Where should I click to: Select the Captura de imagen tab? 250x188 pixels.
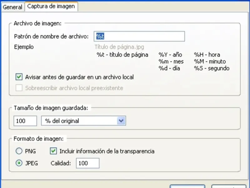point(51,6)
